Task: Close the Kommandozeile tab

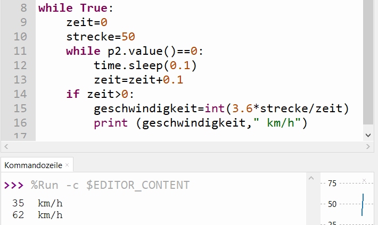Action: (68, 165)
